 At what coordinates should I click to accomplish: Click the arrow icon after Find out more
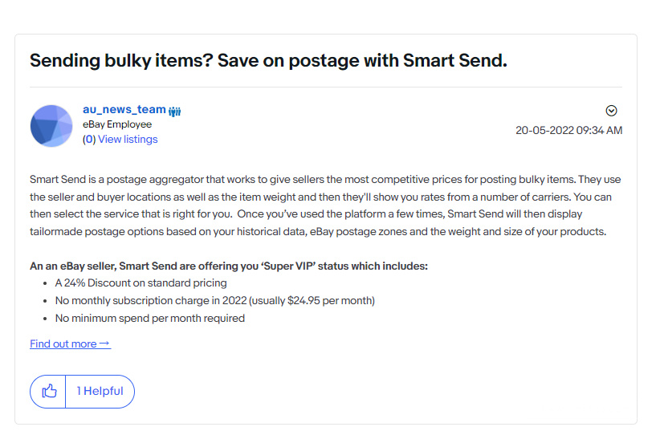[105, 343]
